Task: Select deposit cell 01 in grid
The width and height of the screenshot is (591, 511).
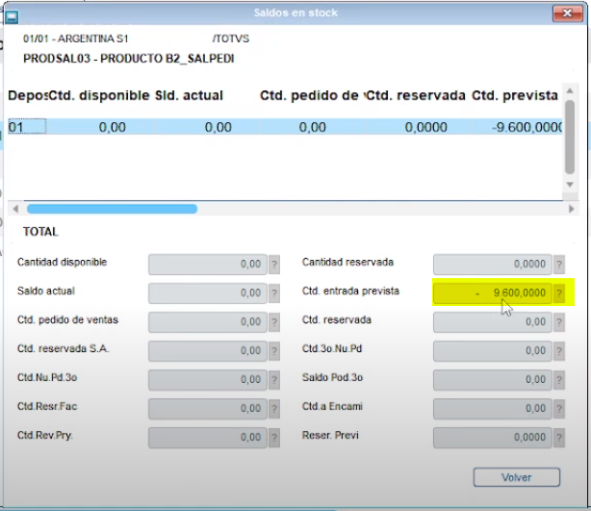Action: [27, 127]
